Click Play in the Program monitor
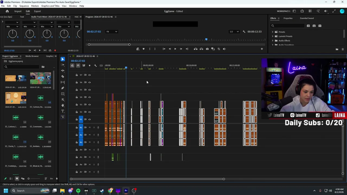The image size is (347, 195). click(175, 49)
